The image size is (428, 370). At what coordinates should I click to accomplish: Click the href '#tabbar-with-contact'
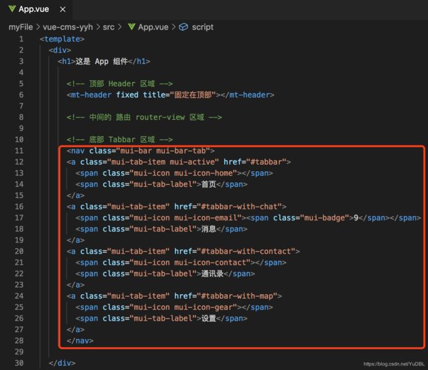pyautogui.click(x=246, y=251)
